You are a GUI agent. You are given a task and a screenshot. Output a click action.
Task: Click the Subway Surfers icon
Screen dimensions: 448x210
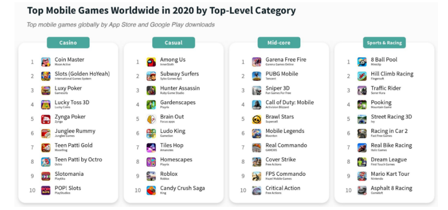pyautogui.click(x=151, y=76)
